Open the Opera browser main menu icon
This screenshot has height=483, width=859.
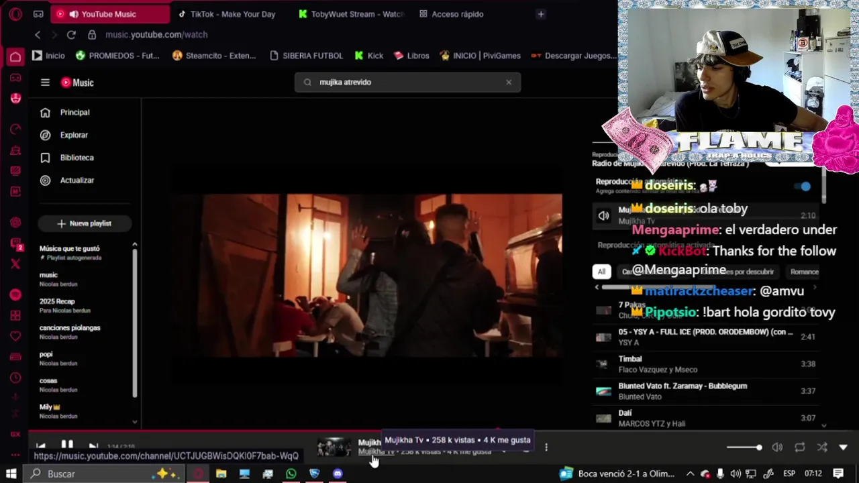click(15, 13)
